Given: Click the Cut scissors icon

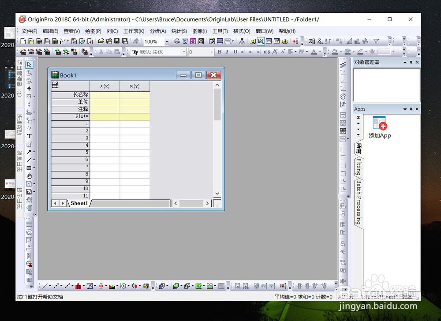Looking at the screenshot, I should click(101, 52).
